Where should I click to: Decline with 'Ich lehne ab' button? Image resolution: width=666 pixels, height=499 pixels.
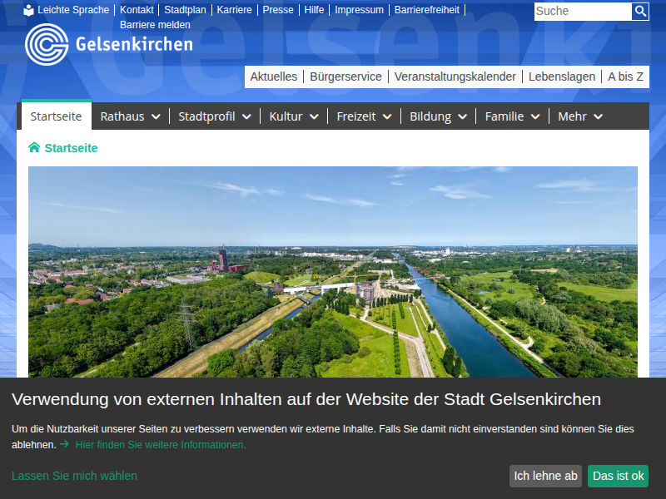coord(545,476)
